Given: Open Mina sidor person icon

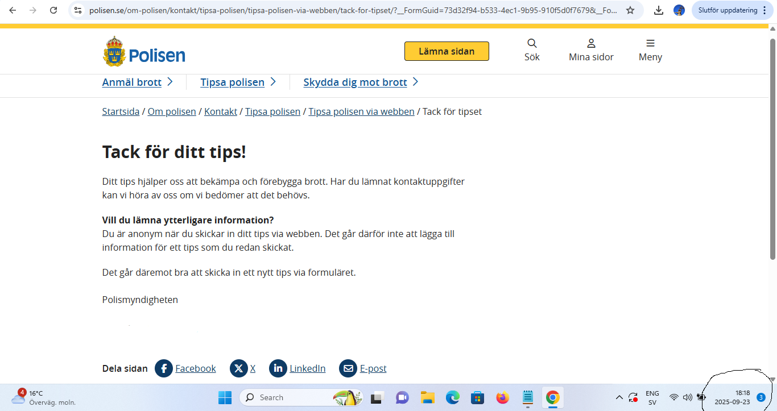Looking at the screenshot, I should [x=591, y=44].
